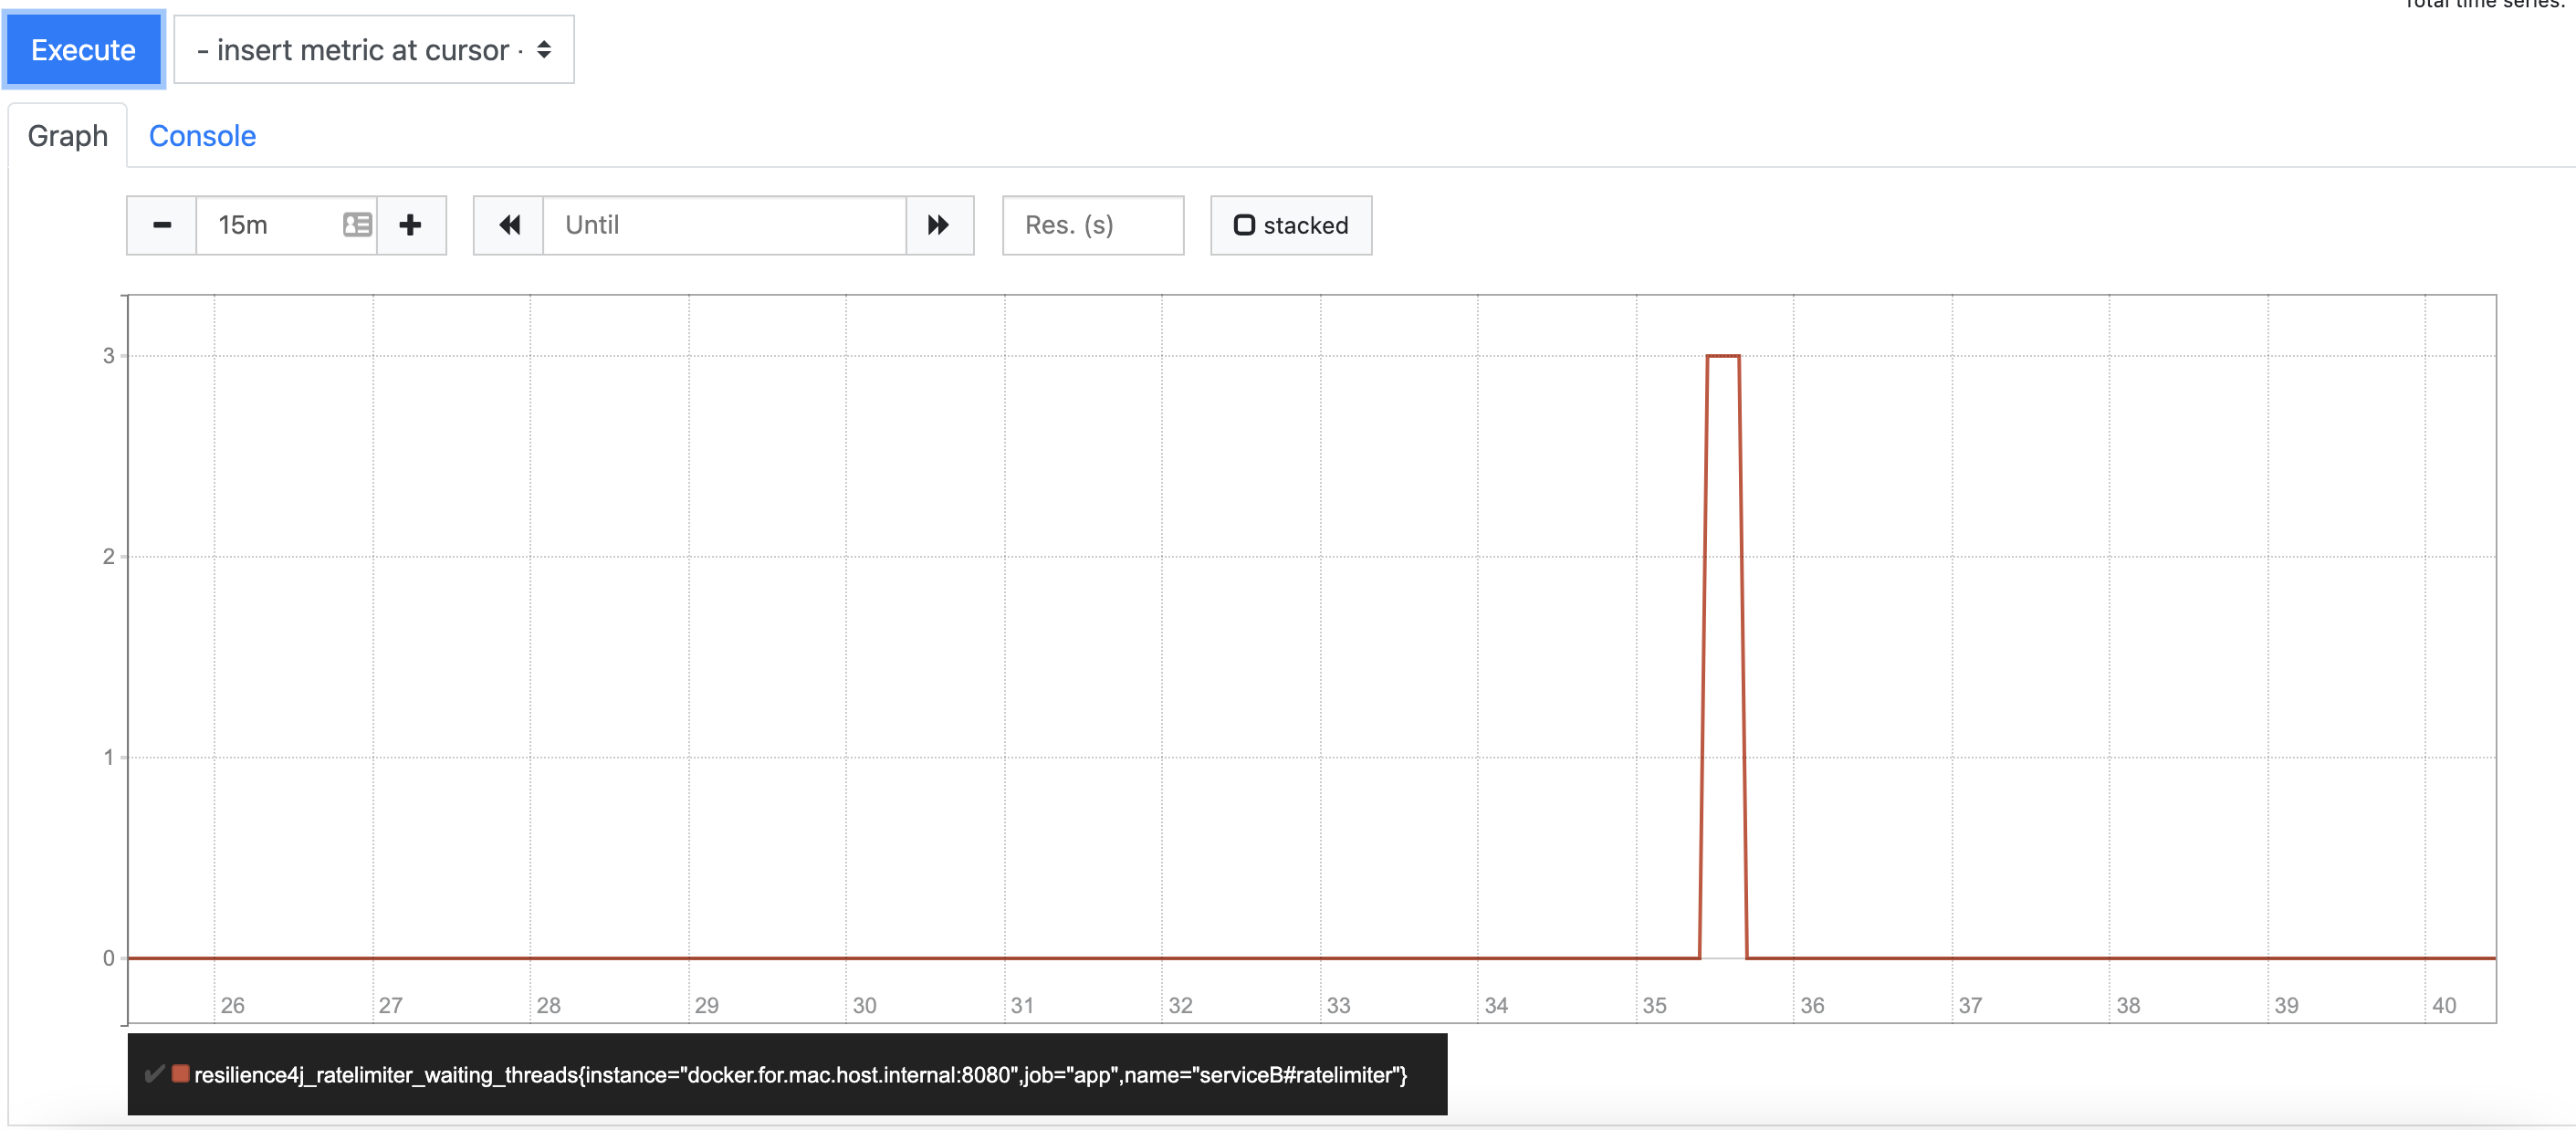Screen dimensions: 2576x1130
Task: Open the insert metric at cursor dropdown
Action: click(x=374, y=50)
